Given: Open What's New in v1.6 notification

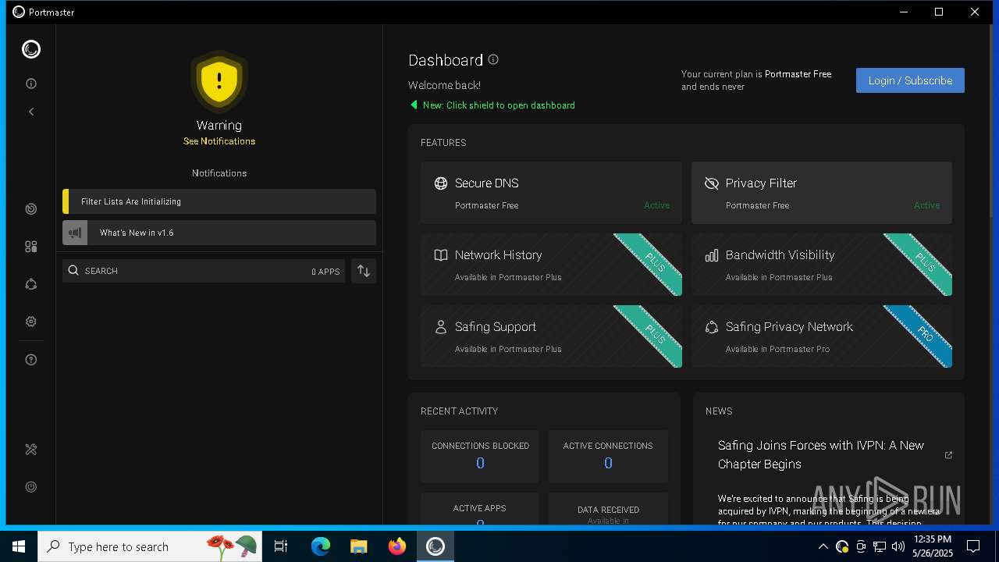Looking at the screenshot, I should click(219, 233).
